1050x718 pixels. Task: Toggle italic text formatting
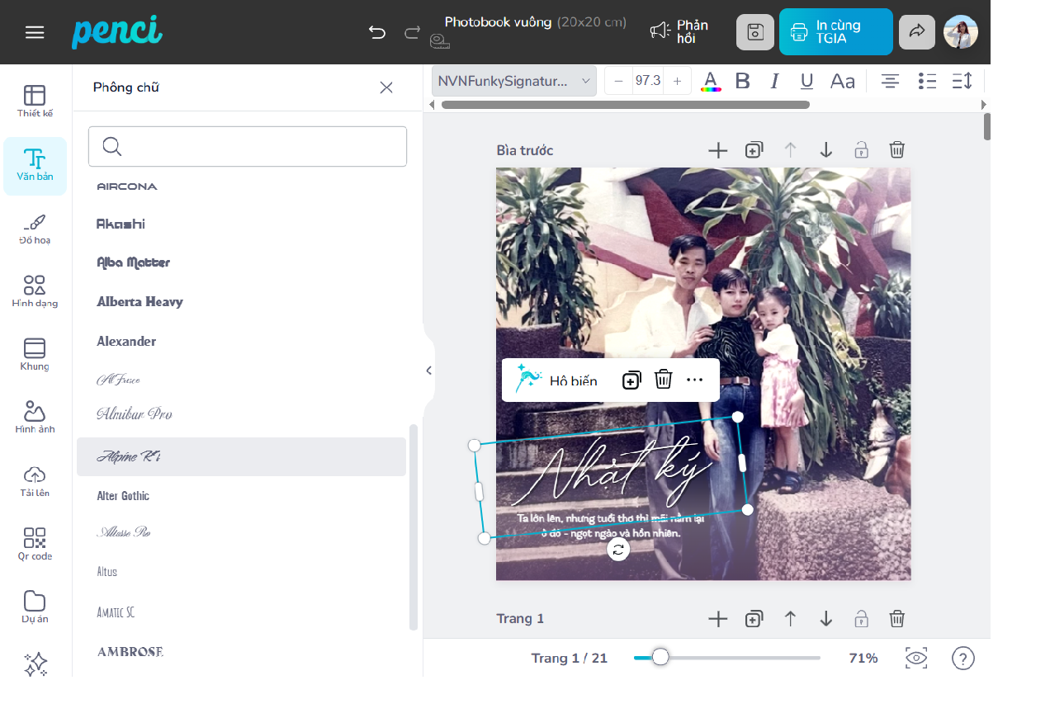[x=774, y=81]
